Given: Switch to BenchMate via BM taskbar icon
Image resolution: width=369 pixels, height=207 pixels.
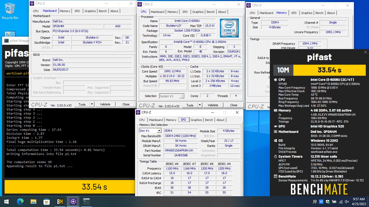Looking at the screenshot, I should pyautogui.click(x=60, y=201).
